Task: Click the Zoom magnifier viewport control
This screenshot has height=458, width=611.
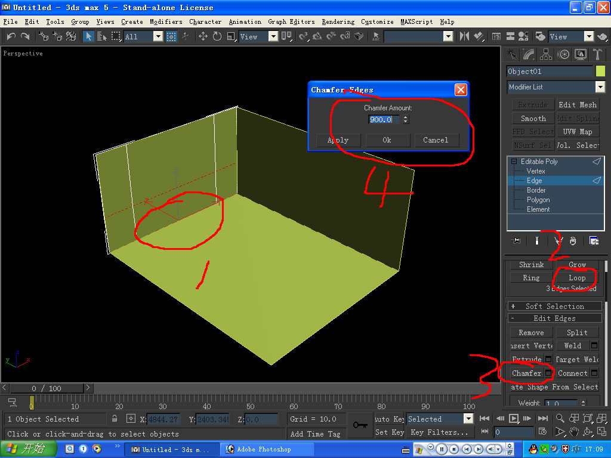Action: click(560, 418)
